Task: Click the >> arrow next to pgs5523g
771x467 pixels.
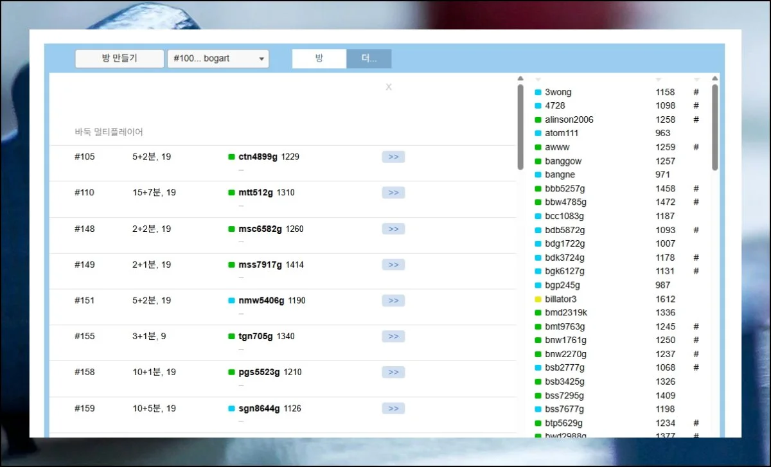Action: [x=393, y=373]
